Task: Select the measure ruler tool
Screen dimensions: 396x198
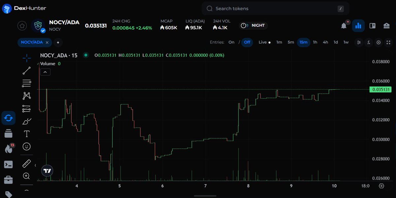Action: (26, 163)
